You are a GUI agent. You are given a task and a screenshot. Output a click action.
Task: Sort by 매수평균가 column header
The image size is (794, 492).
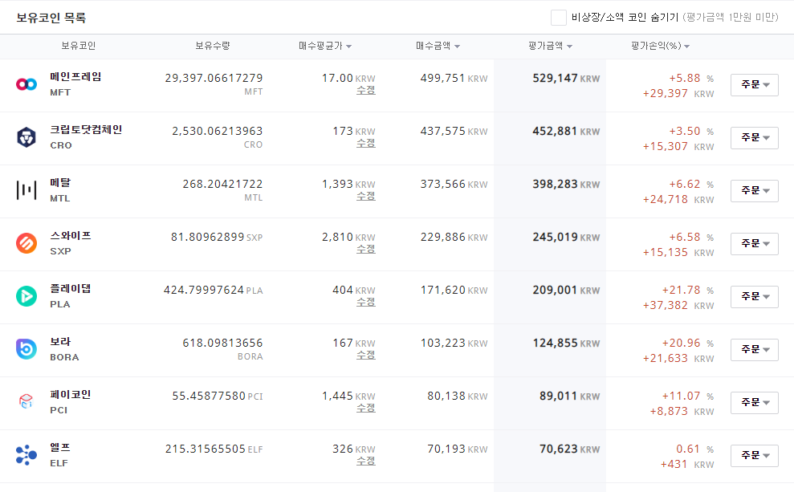pos(325,46)
